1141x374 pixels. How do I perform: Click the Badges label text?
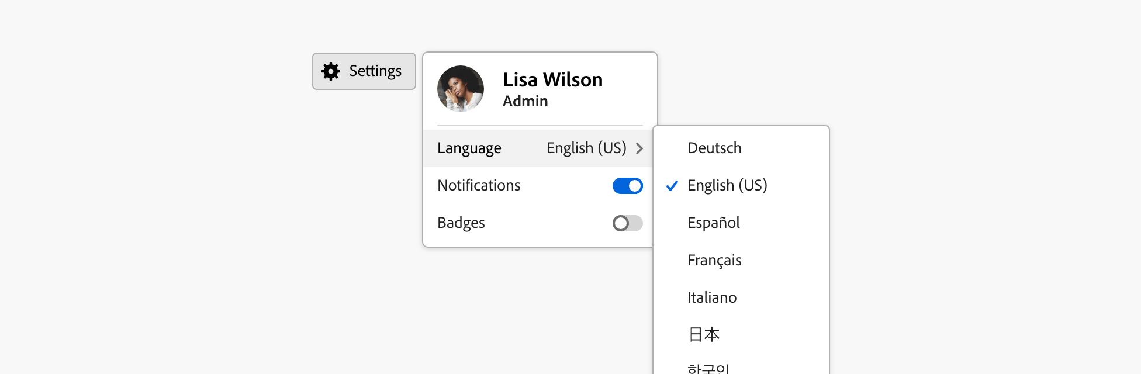coord(461,223)
